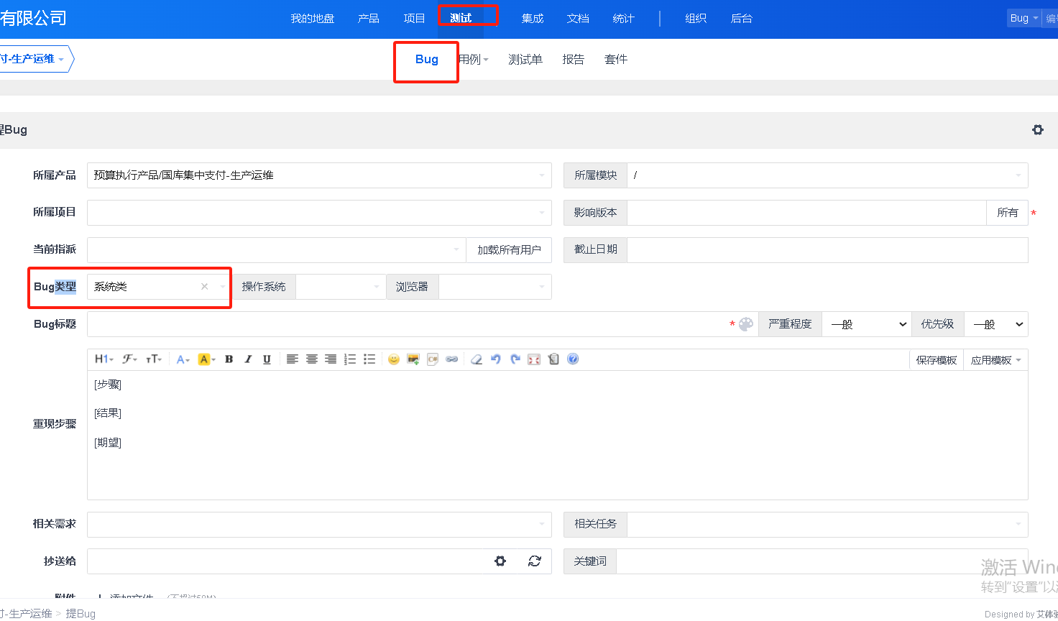Insert an image into the editor
This screenshot has height=621, width=1058.
[413, 359]
